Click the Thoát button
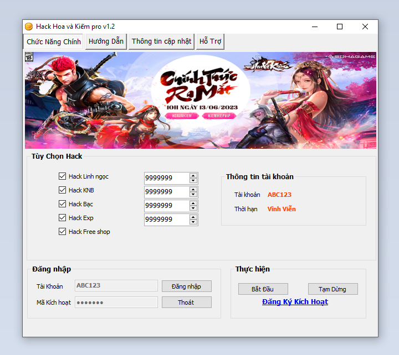The width and height of the screenshot is (399, 355). pos(186,302)
